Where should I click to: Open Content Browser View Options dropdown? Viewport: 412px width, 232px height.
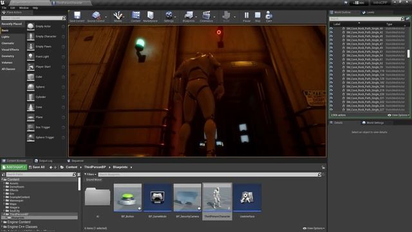click(x=314, y=228)
